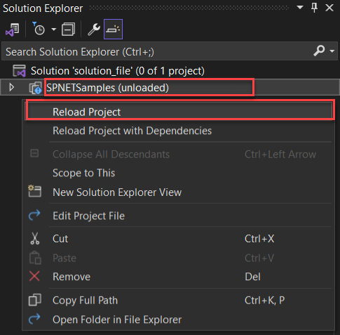Open New Solution Explorer View
340x335 pixels.
point(117,192)
